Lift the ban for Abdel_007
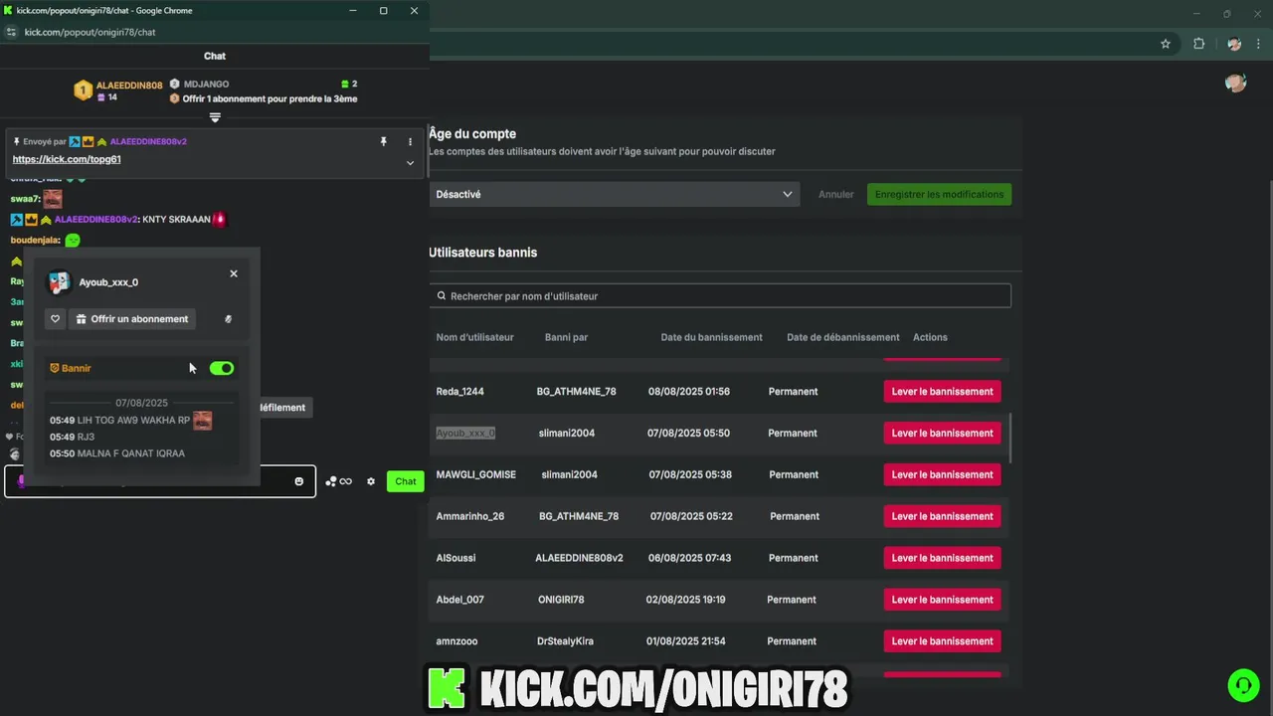 (x=942, y=600)
